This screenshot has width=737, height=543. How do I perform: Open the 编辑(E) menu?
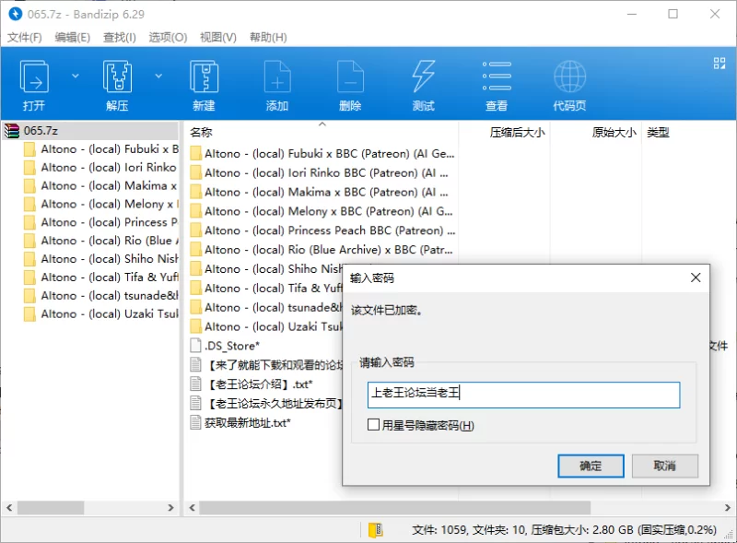pyautogui.click(x=73, y=37)
